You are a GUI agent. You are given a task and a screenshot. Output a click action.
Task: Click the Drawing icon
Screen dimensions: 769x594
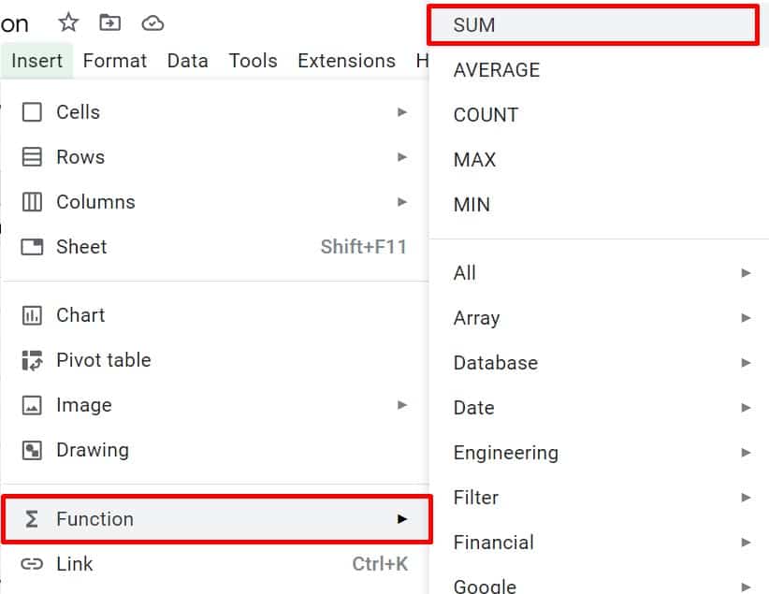(32, 450)
